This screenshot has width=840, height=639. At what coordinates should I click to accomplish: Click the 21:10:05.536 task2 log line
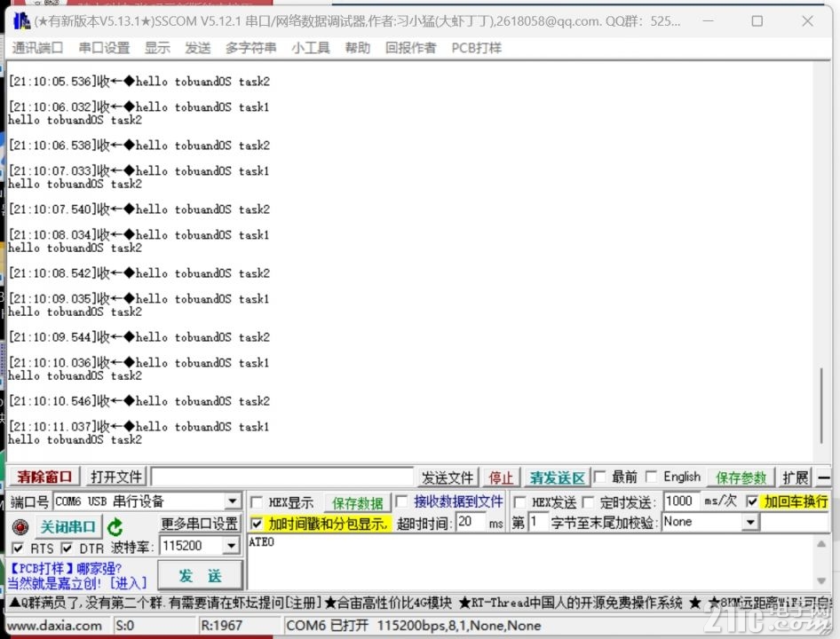[x=139, y=82]
